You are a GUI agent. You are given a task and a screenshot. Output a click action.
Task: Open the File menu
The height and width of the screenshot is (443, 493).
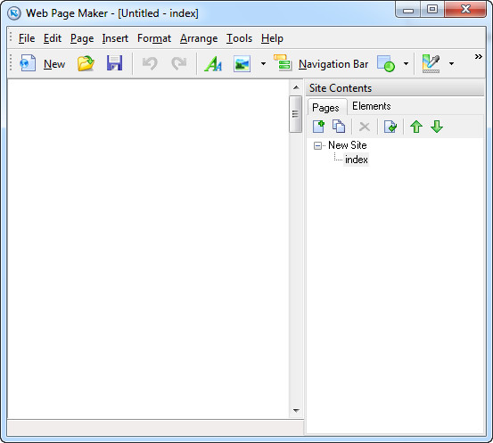(27, 38)
